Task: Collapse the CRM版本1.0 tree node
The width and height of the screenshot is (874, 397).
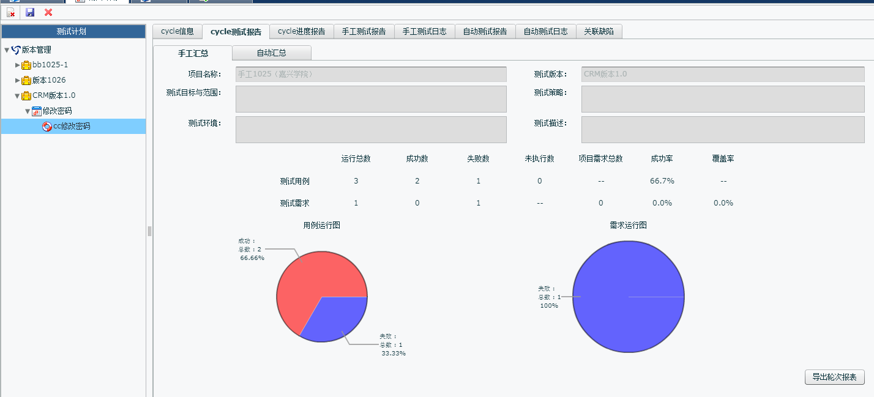Action: [18, 95]
